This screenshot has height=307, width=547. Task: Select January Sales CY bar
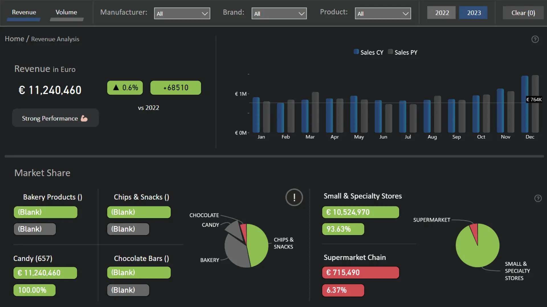256,115
